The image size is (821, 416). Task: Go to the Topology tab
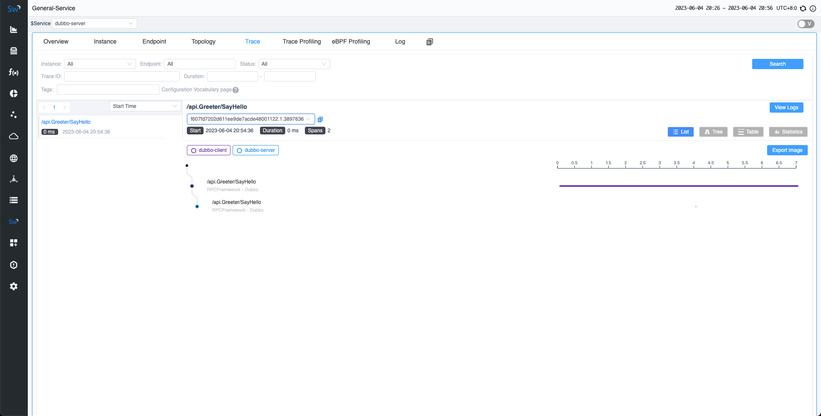pos(203,41)
